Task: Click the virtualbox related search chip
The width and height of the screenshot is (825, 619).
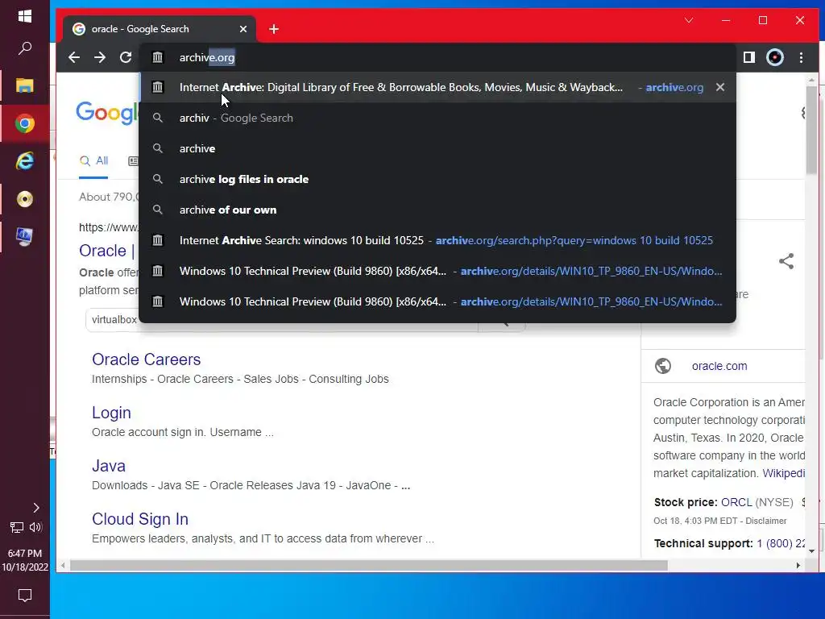Action: 114,319
